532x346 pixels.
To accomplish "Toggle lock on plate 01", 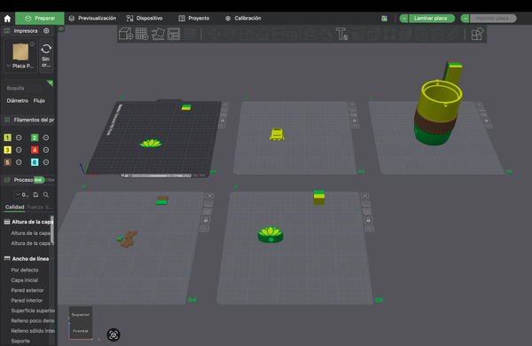I will coord(223,120).
